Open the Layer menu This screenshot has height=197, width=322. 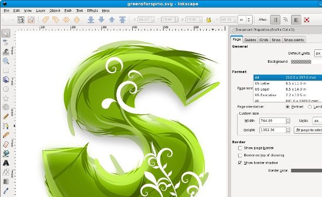tap(41, 10)
